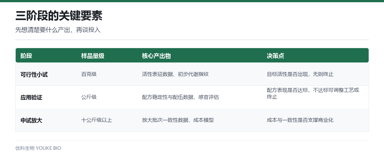The image size is (384, 160).
Task: Click cell 成本与一致性是否支撑商业化
Action: (x=300, y=120)
